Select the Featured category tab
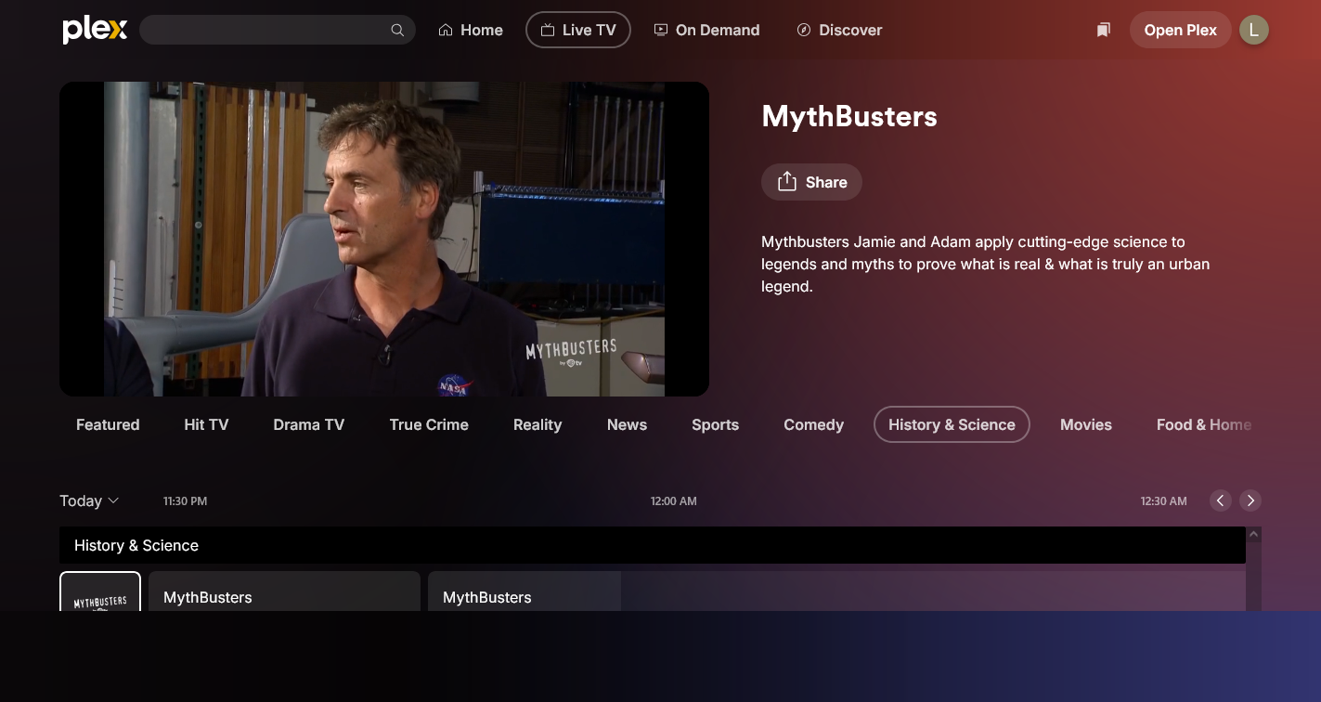This screenshot has width=1321, height=702. [108, 424]
